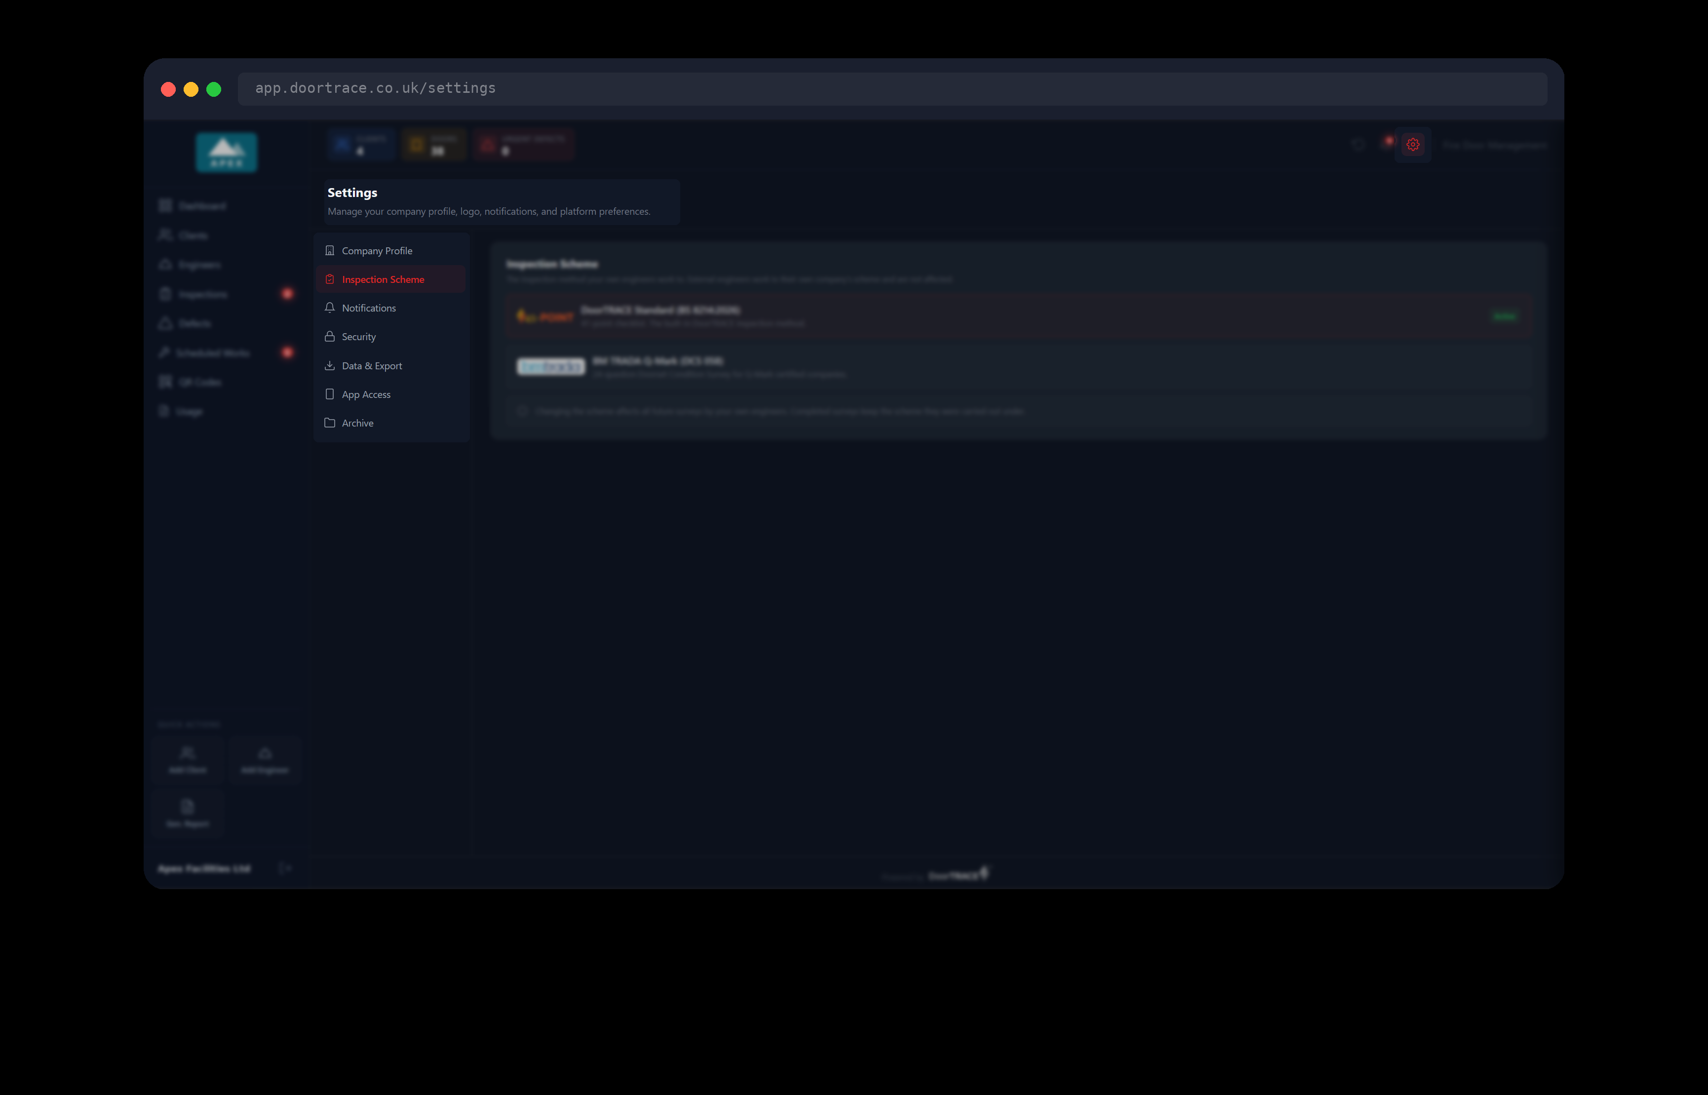The height and width of the screenshot is (1095, 1708).
Task: Open the App Access phone entry
Action: [391, 394]
